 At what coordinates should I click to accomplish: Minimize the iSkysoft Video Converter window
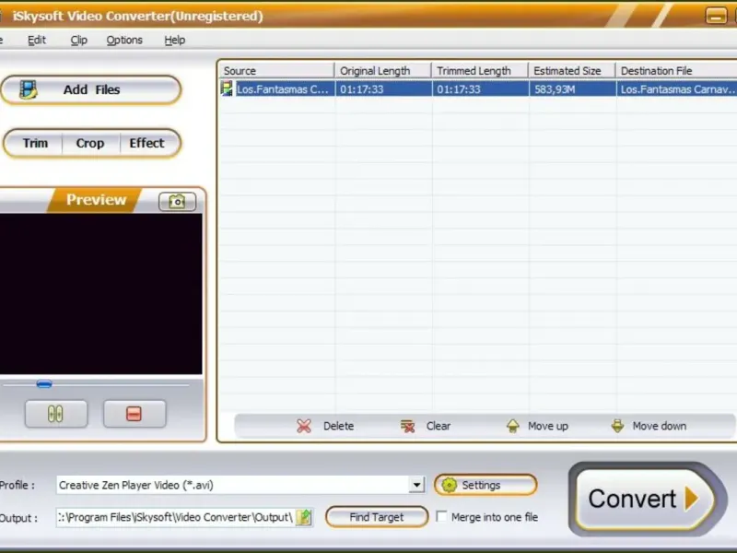(x=716, y=16)
